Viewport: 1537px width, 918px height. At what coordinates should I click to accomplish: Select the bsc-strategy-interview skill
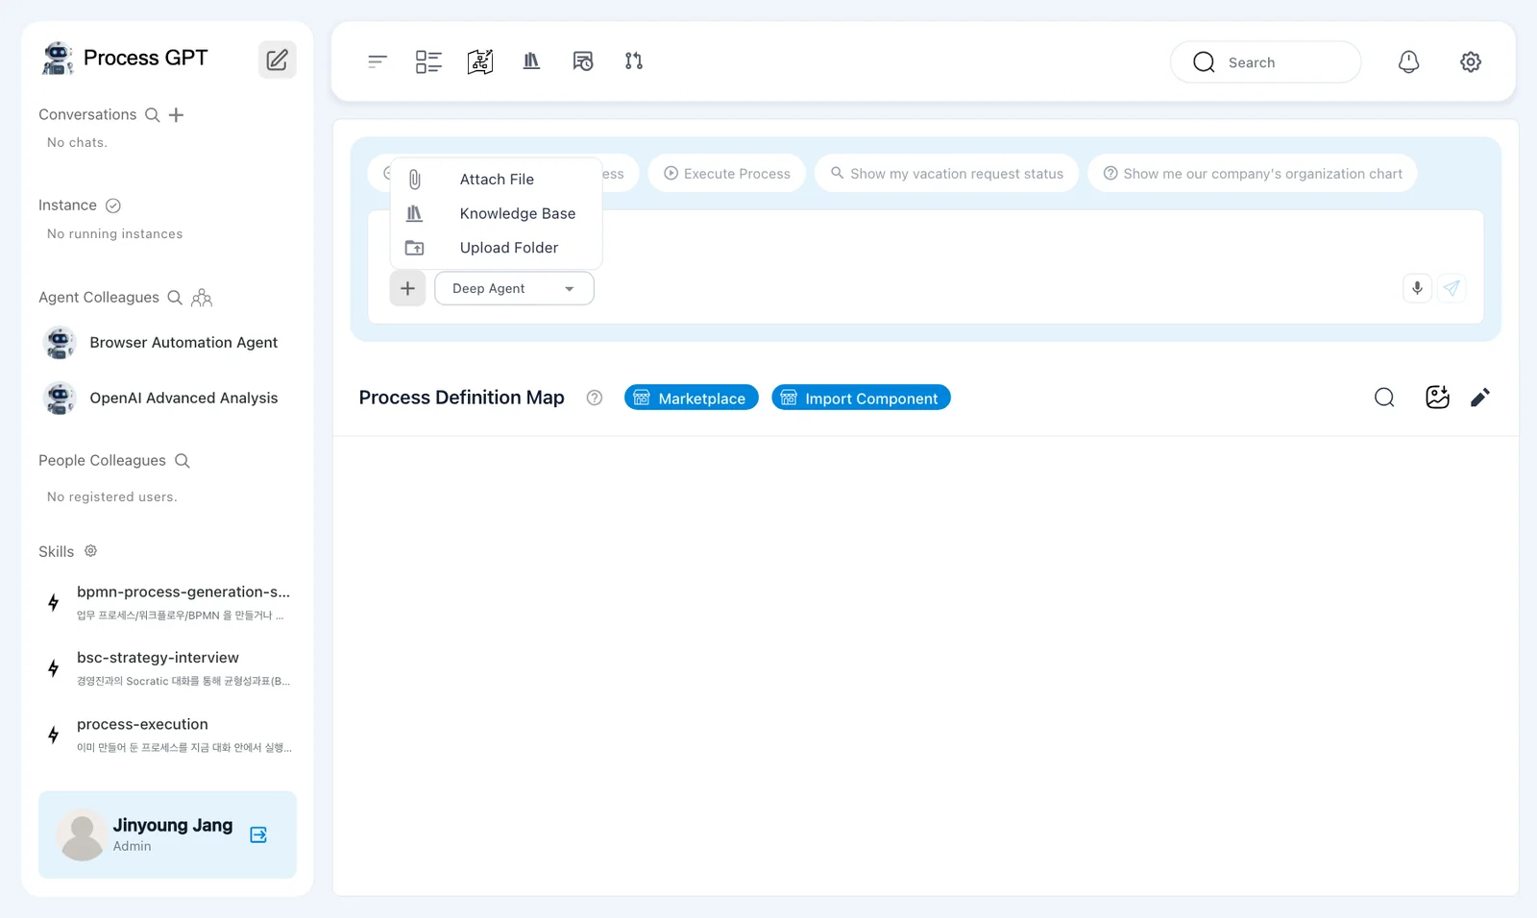click(167, 668)
